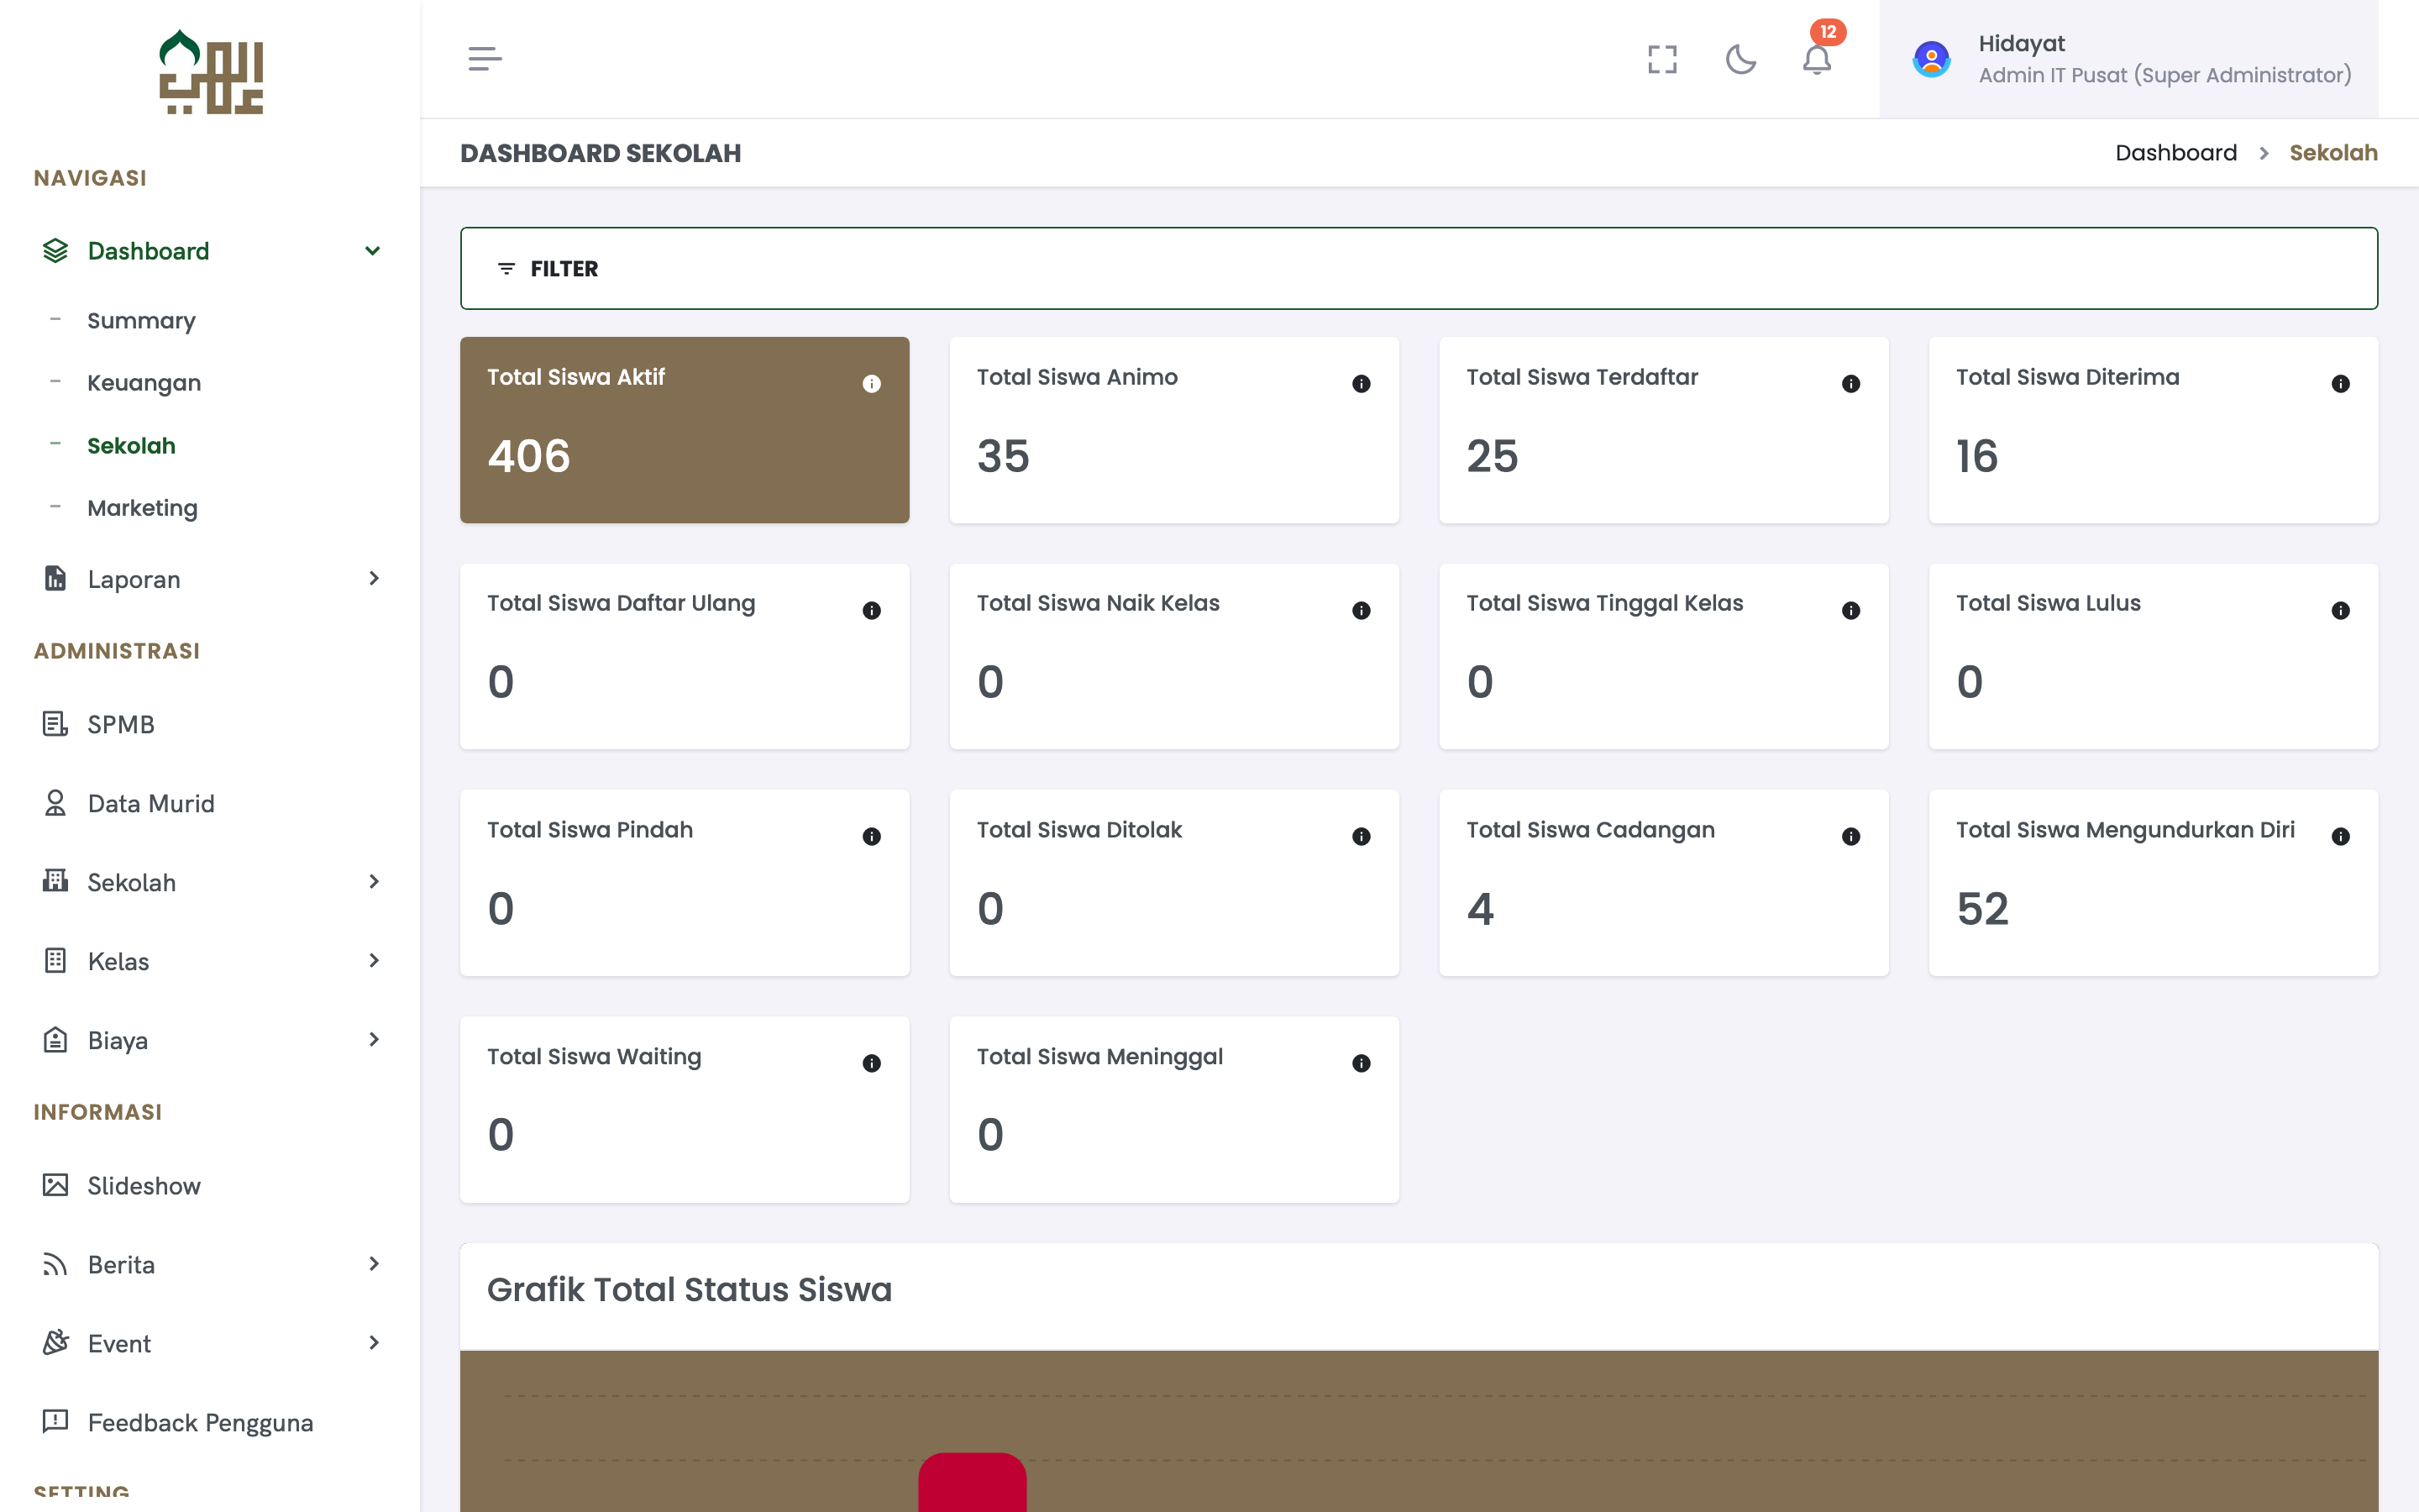2419x1512 pixels.
Task: Click the Slideshow image icon
Action: [x=55, y=1185]
